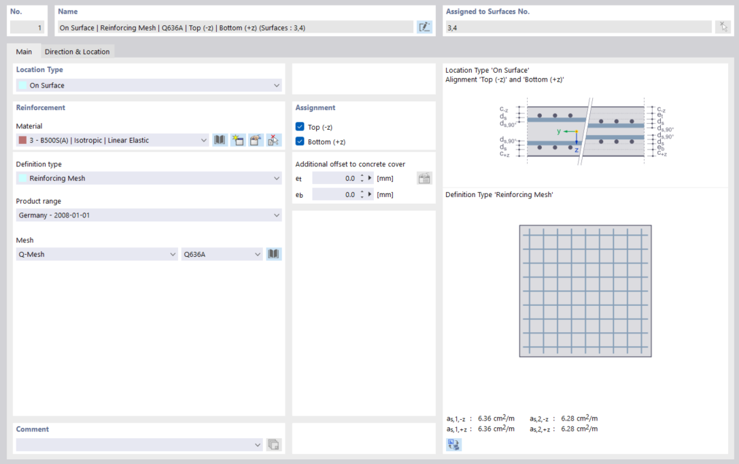Click Location Type cyan color swatch
This screenshot has height=464, width=739.
point(22,86)
